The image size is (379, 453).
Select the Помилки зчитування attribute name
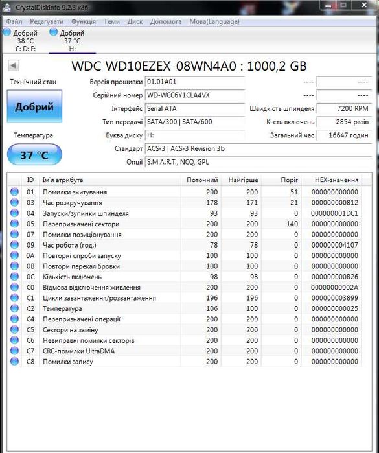pos(75,192)
